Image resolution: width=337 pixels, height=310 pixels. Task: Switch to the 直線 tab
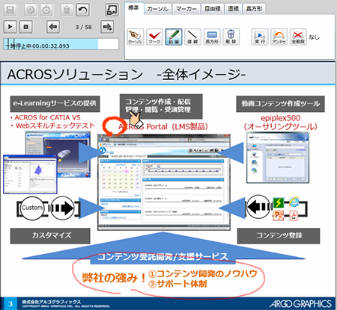click(234, 9)
